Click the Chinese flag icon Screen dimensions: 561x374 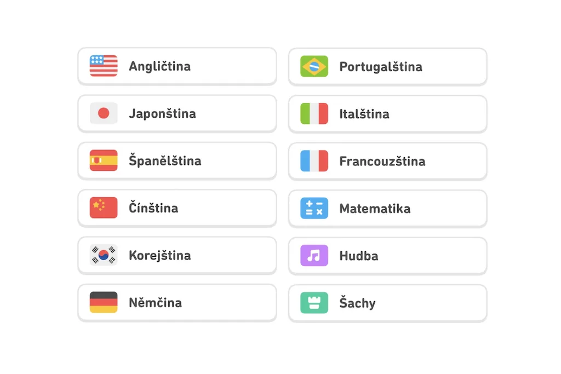point(103,208)
